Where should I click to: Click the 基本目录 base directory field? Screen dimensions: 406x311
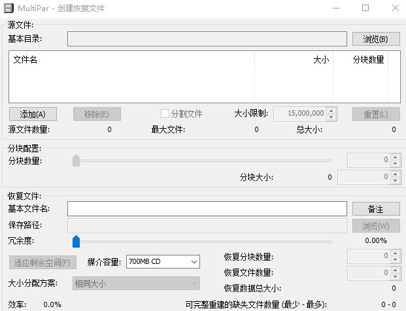click(207, 39)
